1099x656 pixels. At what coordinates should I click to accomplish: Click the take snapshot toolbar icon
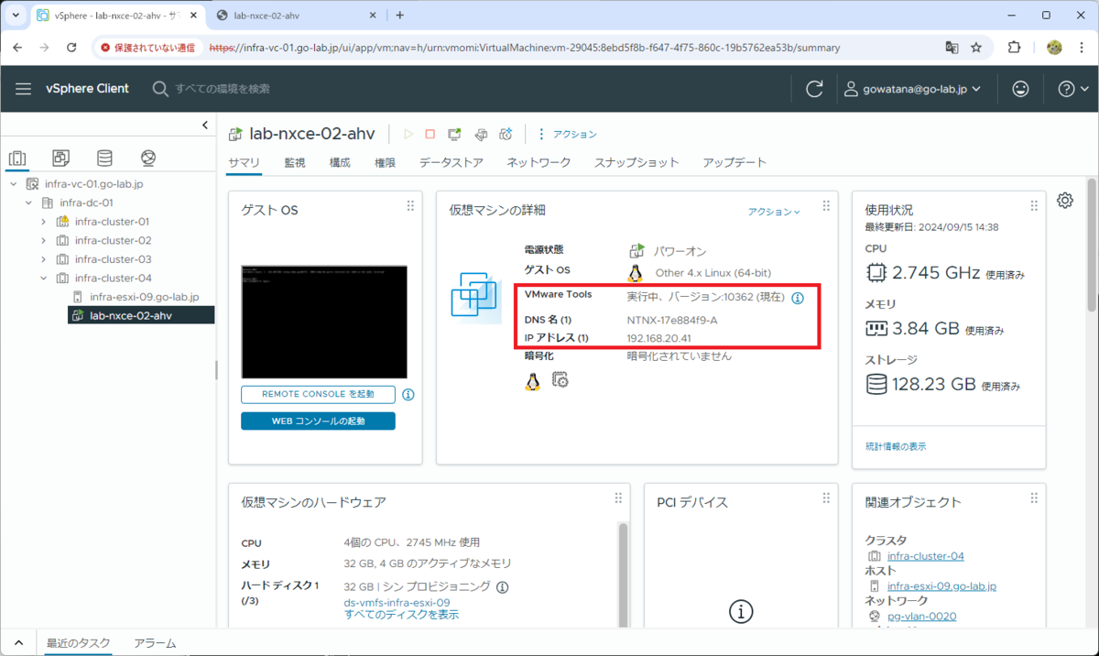tap(506, 135)
